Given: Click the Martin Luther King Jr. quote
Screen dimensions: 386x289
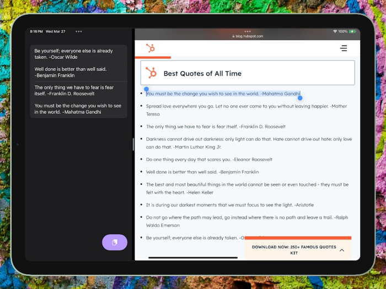Looking at the screenshot, I should coord(249,143).
